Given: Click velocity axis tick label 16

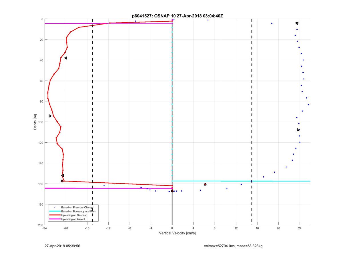Looking at the screenshot, I should tap(257, 228).
